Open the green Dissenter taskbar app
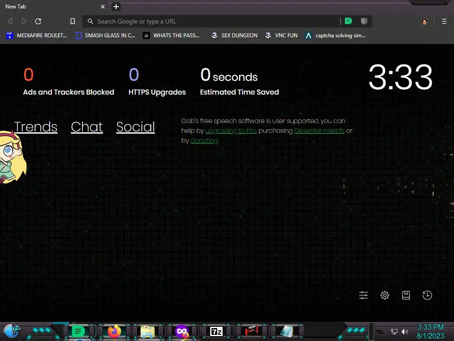454x341 pixels. [x=78, y=331]
